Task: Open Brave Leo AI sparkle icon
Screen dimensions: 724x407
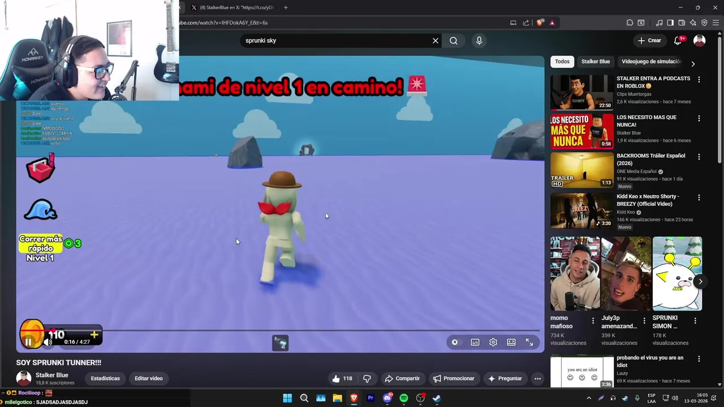Action: click(x=693, y=23)
